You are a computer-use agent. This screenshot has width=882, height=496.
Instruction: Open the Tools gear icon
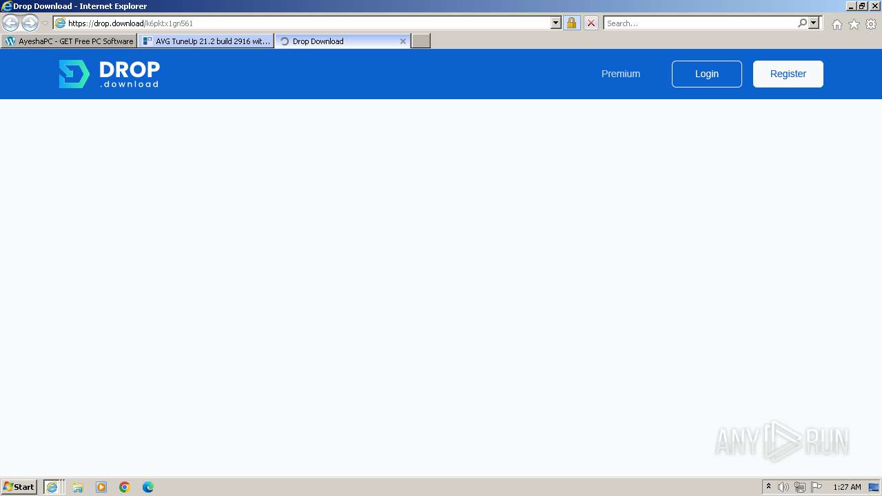point(871,24)
